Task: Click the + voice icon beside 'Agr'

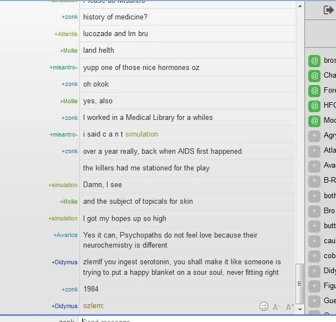Action: tap(314, 136)
